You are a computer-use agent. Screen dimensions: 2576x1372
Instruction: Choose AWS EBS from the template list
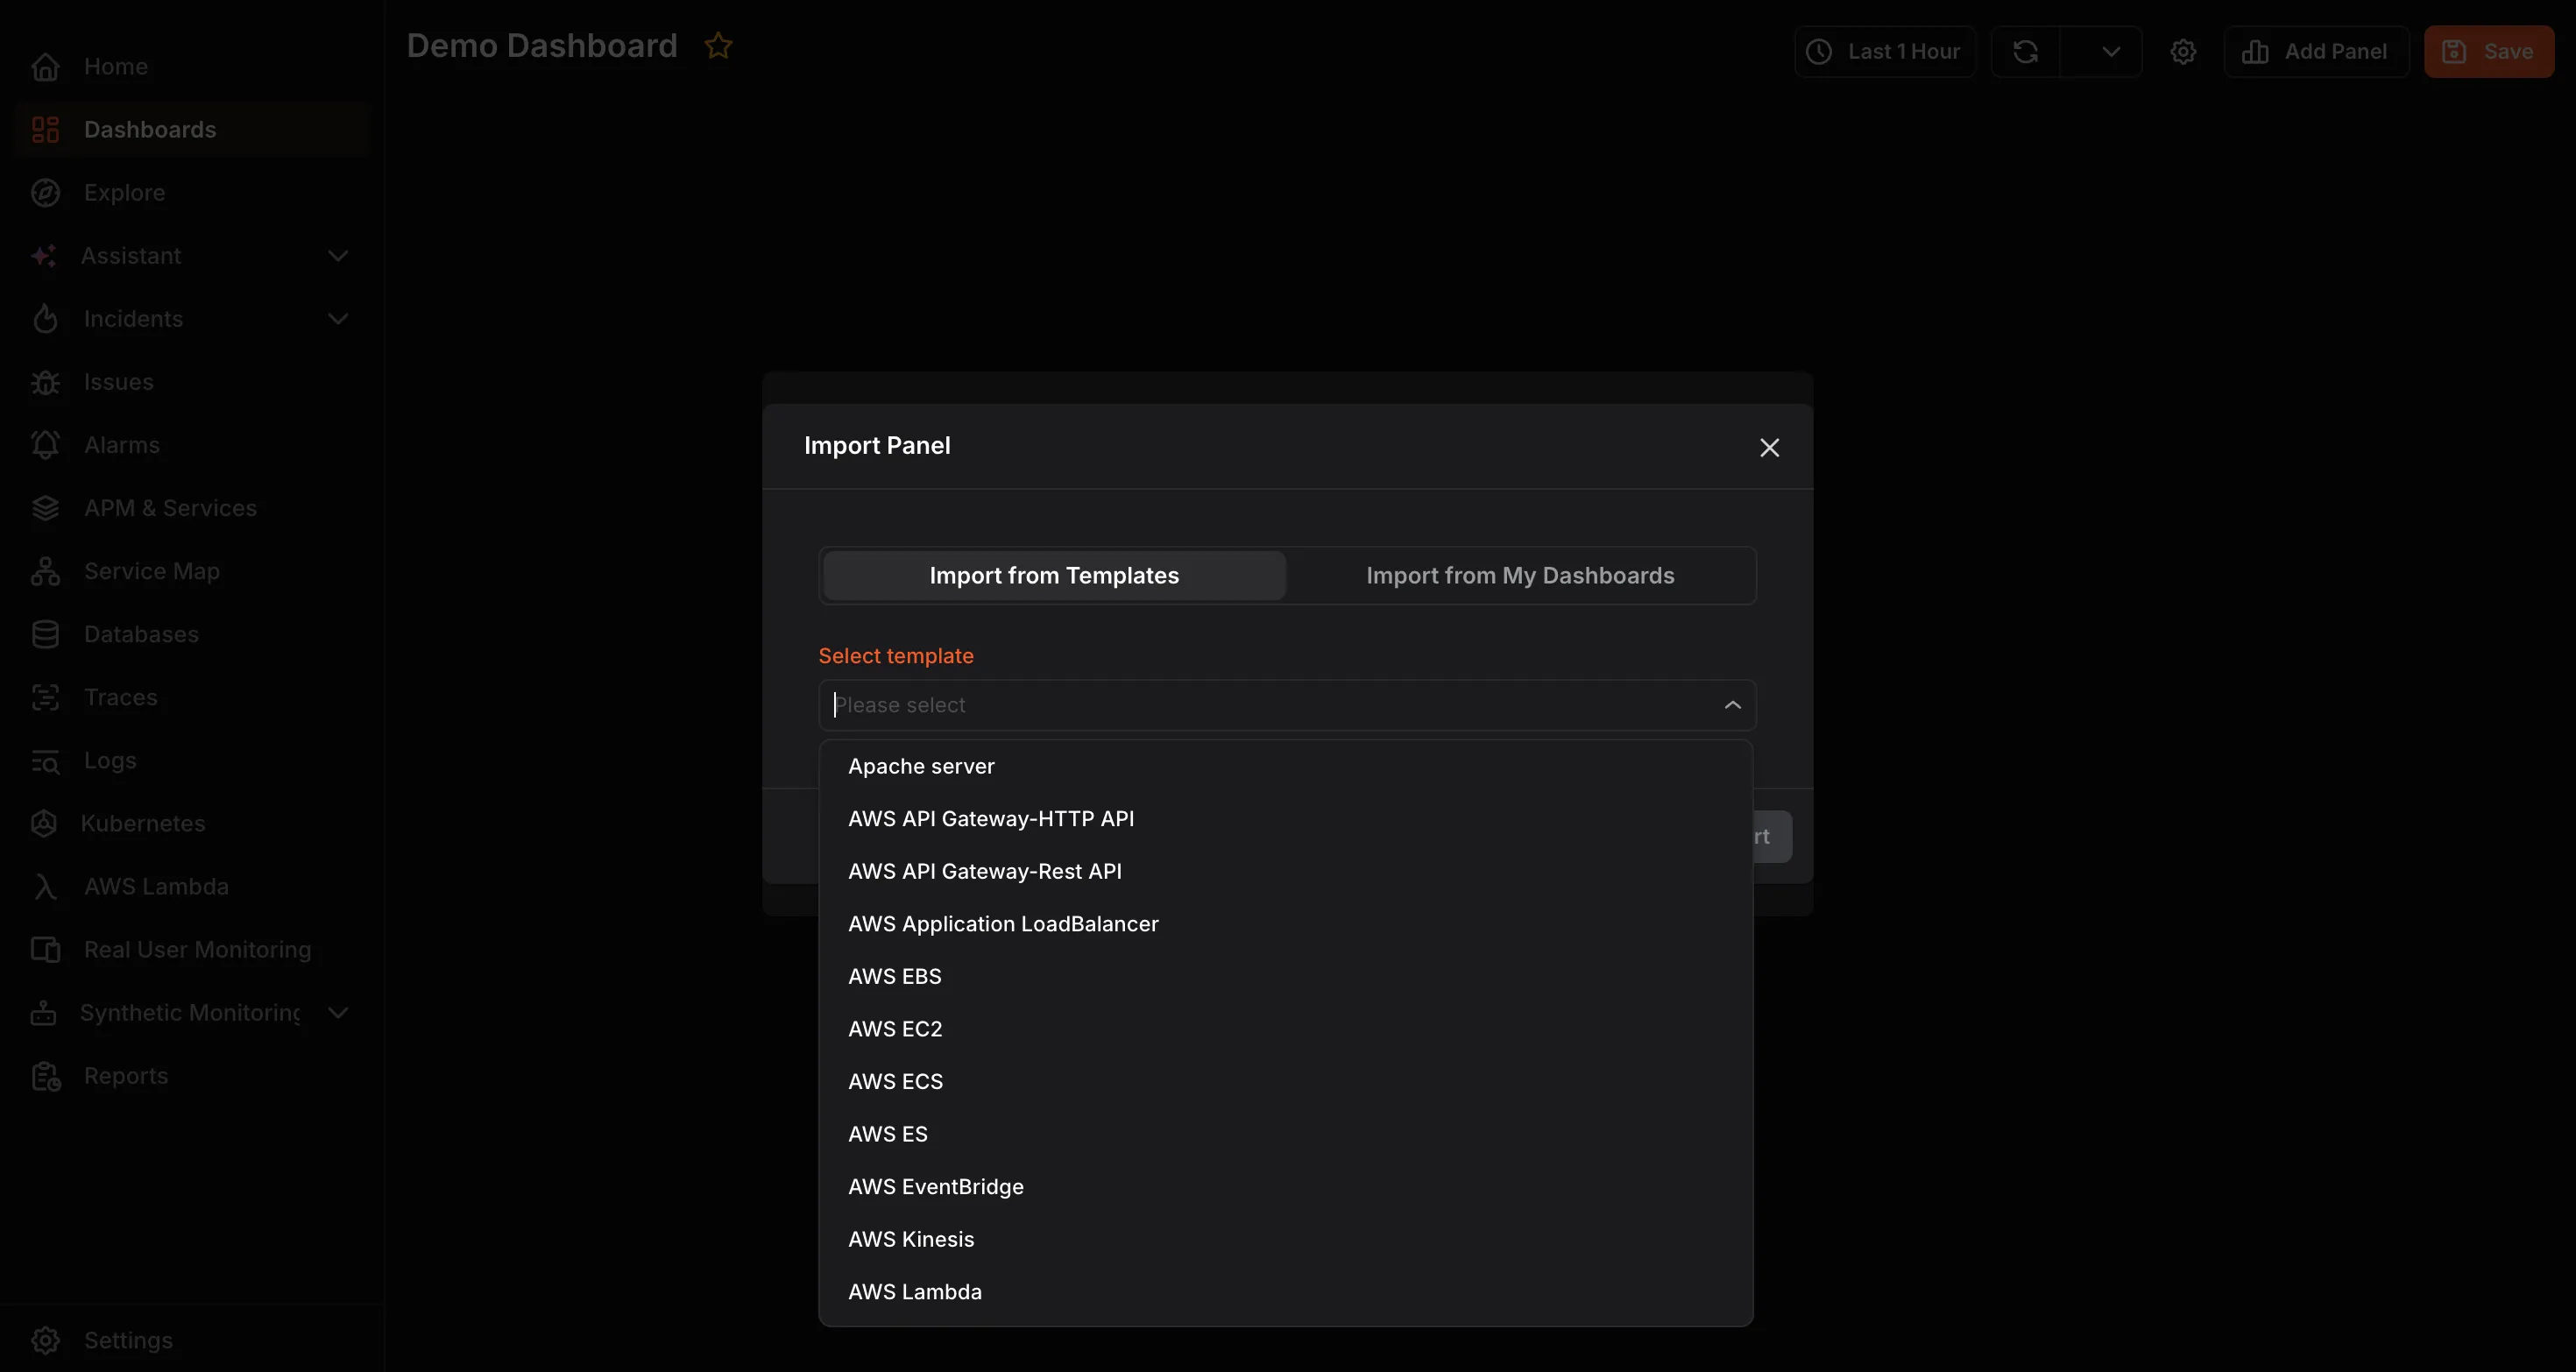1285,977
